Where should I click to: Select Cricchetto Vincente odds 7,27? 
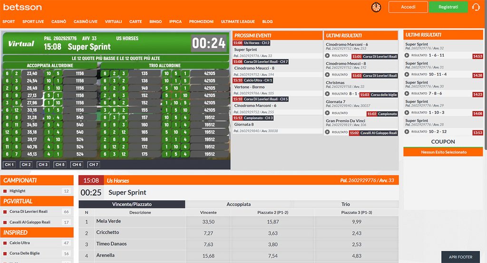(x=208, y=233)
